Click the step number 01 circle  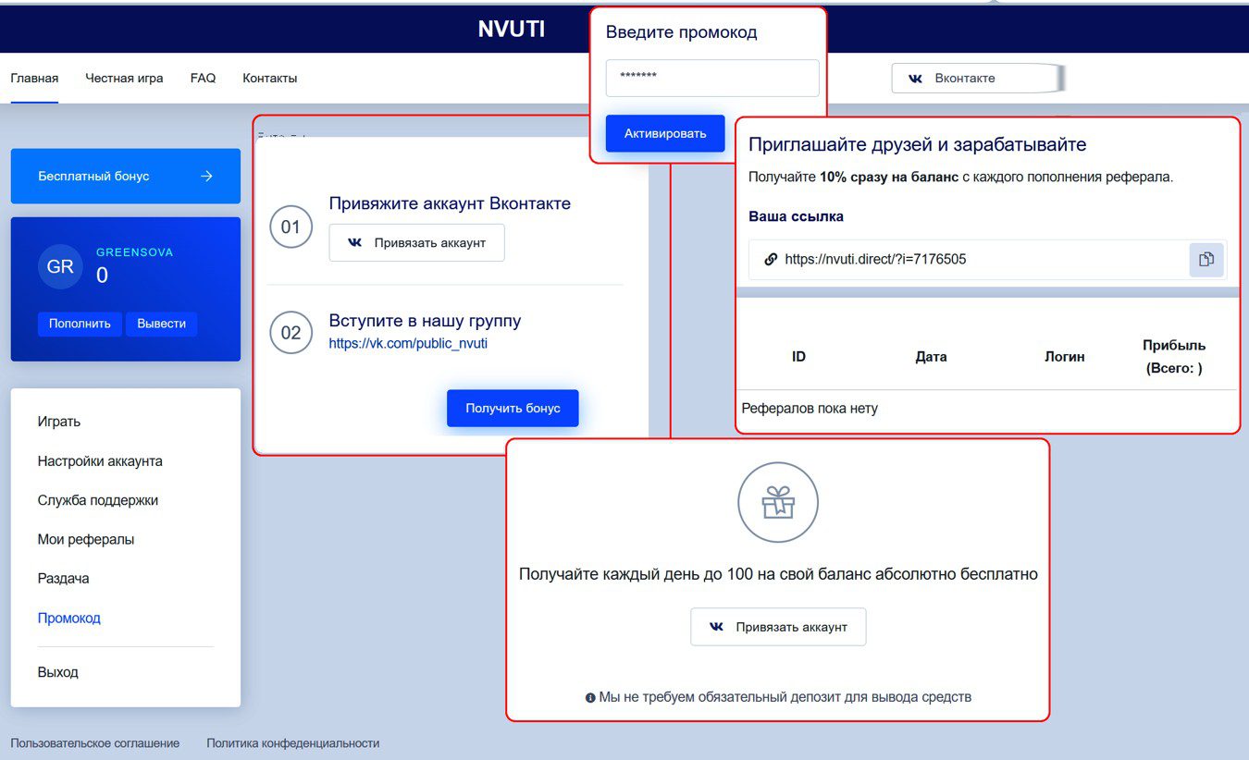point(291,227)
